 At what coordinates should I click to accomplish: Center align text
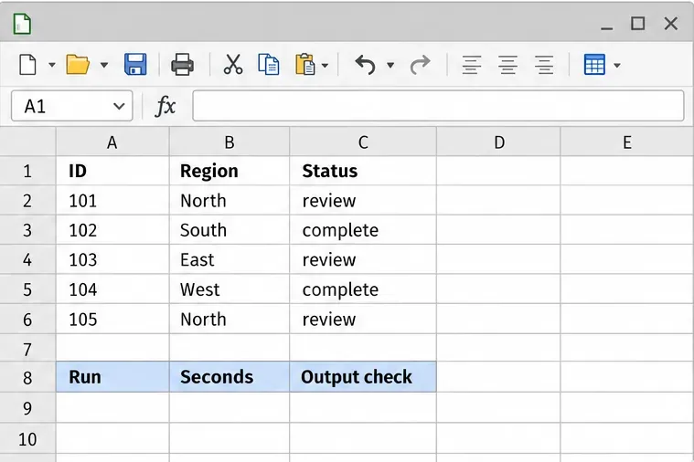coord(508,65)
